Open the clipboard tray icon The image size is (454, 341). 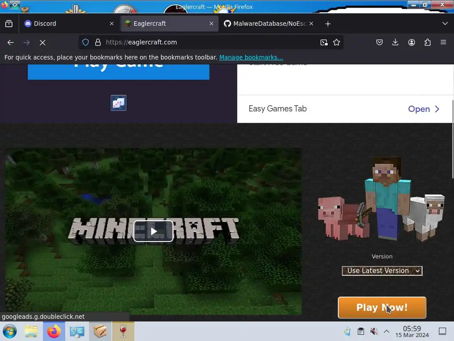point(361,331)
